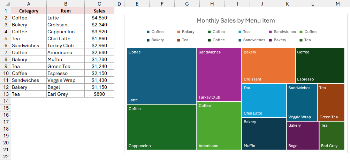Click the Espresso treemap tile

tap(320, 66)
